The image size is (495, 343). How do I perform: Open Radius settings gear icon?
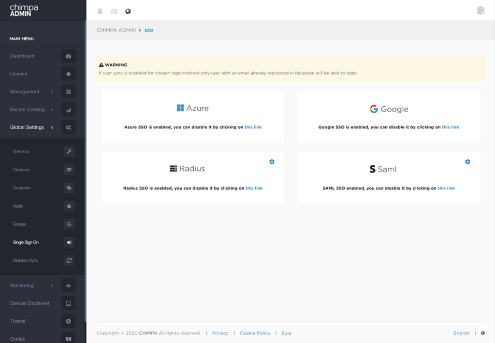click(272, 161)
